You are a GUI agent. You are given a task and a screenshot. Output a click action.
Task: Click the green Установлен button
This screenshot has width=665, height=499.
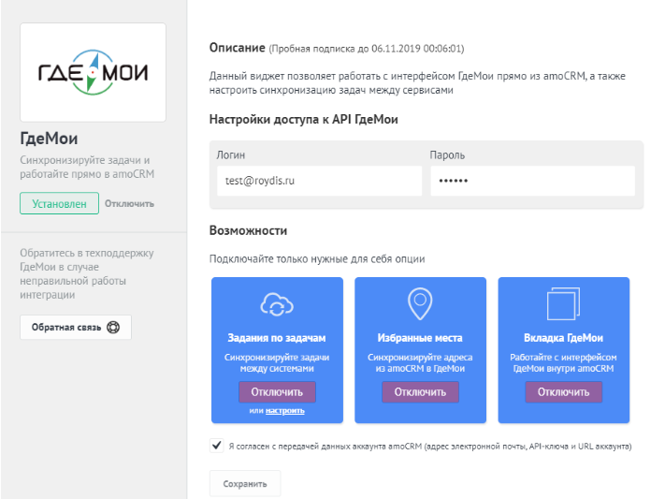click(59, 203)
